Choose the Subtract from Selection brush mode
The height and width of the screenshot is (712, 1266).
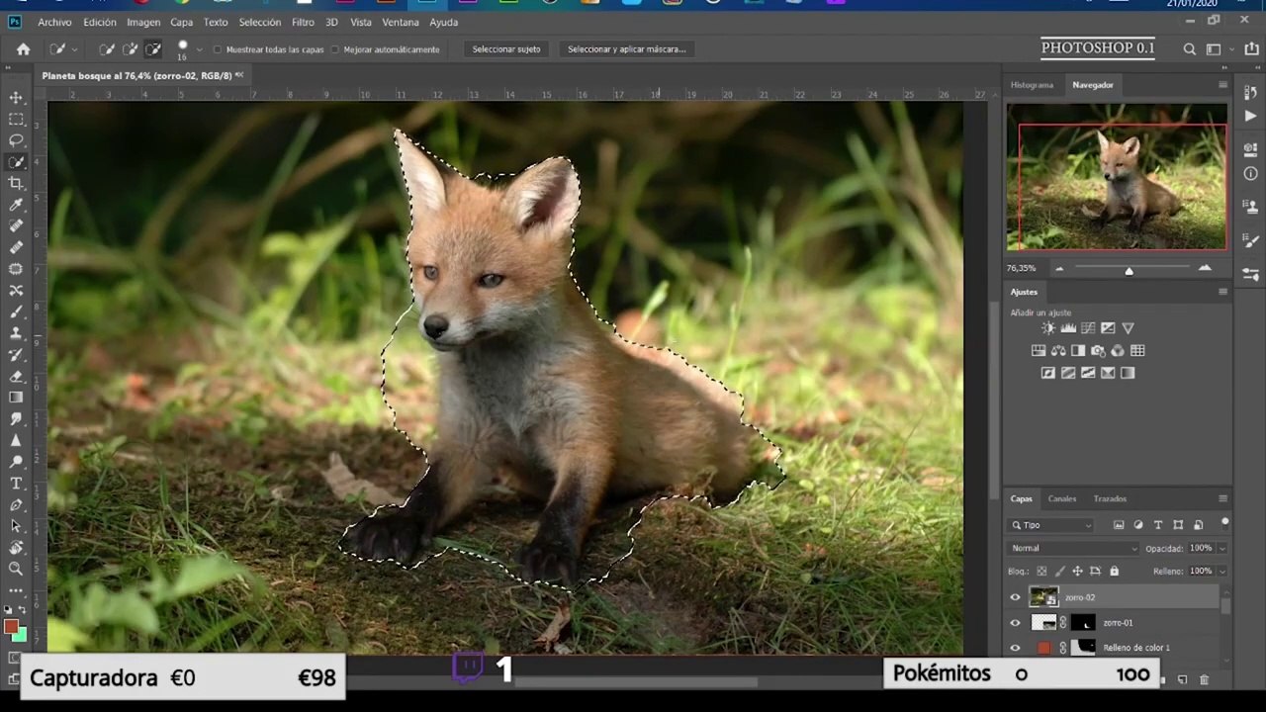tap(153, 49)
